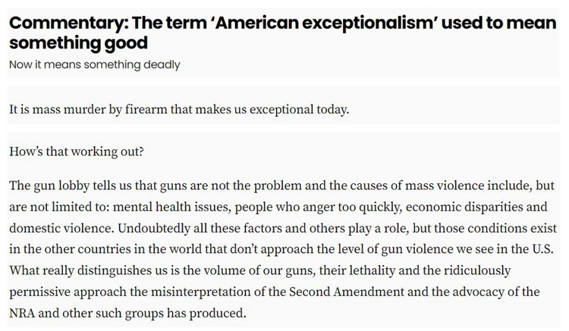Click the subheading 'Now it means something deadly'
This screenshot has width=569, height=331.
coord(95,64)
